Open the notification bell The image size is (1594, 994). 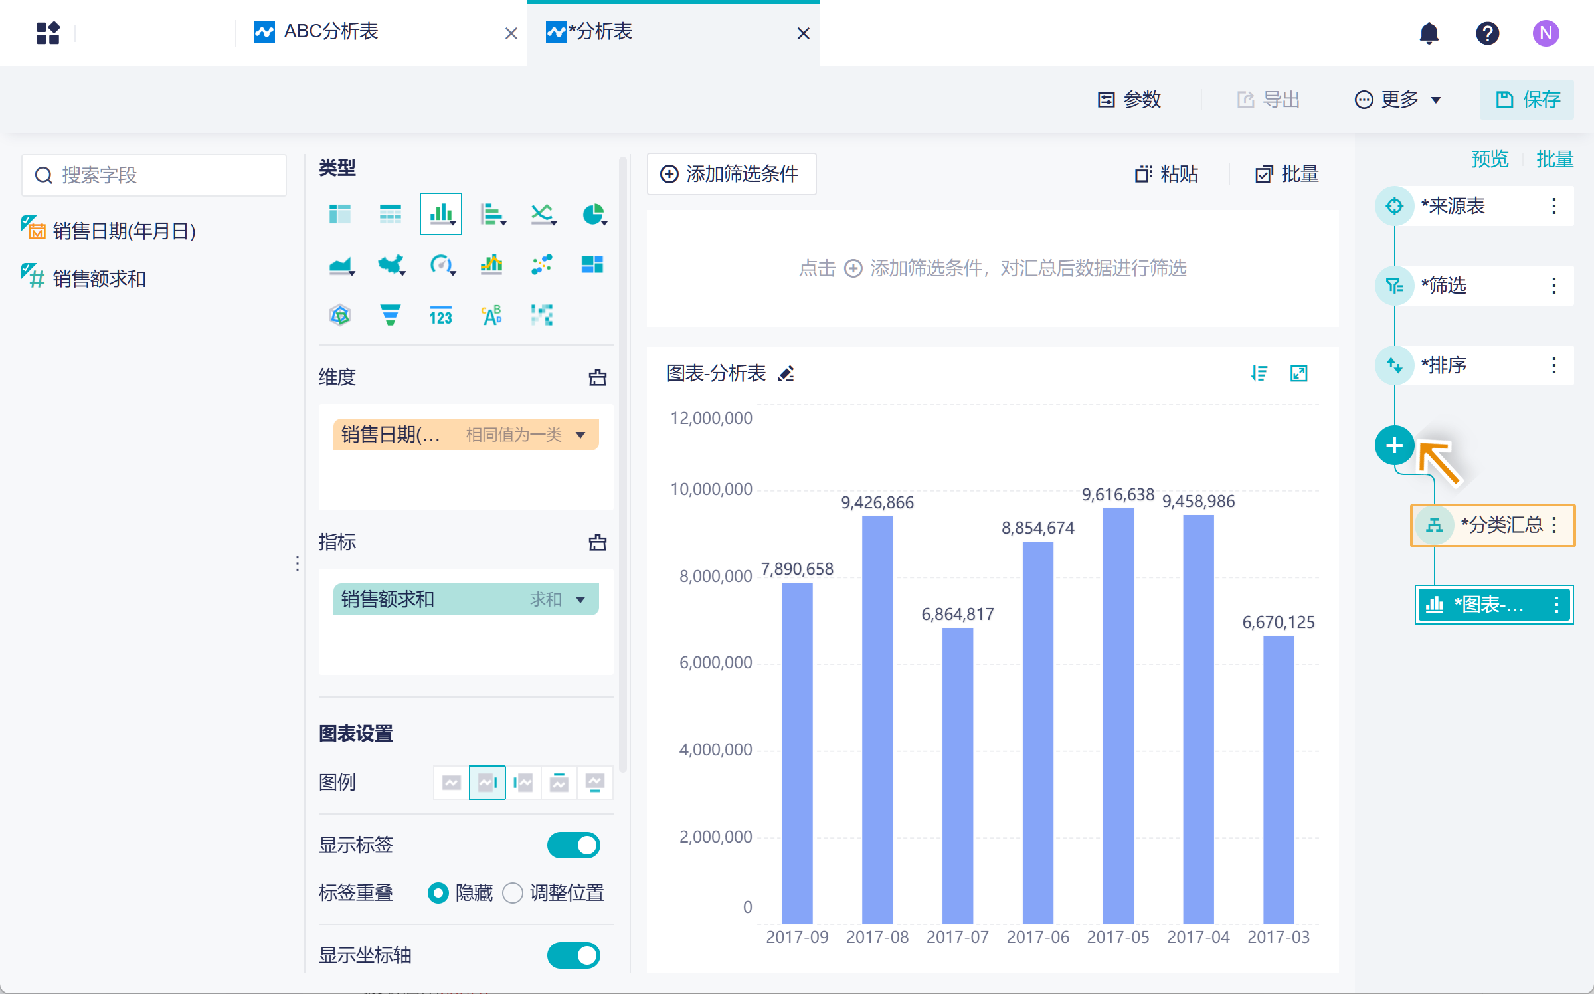pos(1429,33)
